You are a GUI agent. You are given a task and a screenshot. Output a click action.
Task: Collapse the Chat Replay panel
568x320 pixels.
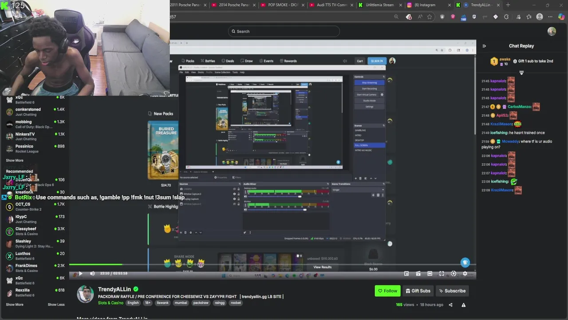coord(484,46)
